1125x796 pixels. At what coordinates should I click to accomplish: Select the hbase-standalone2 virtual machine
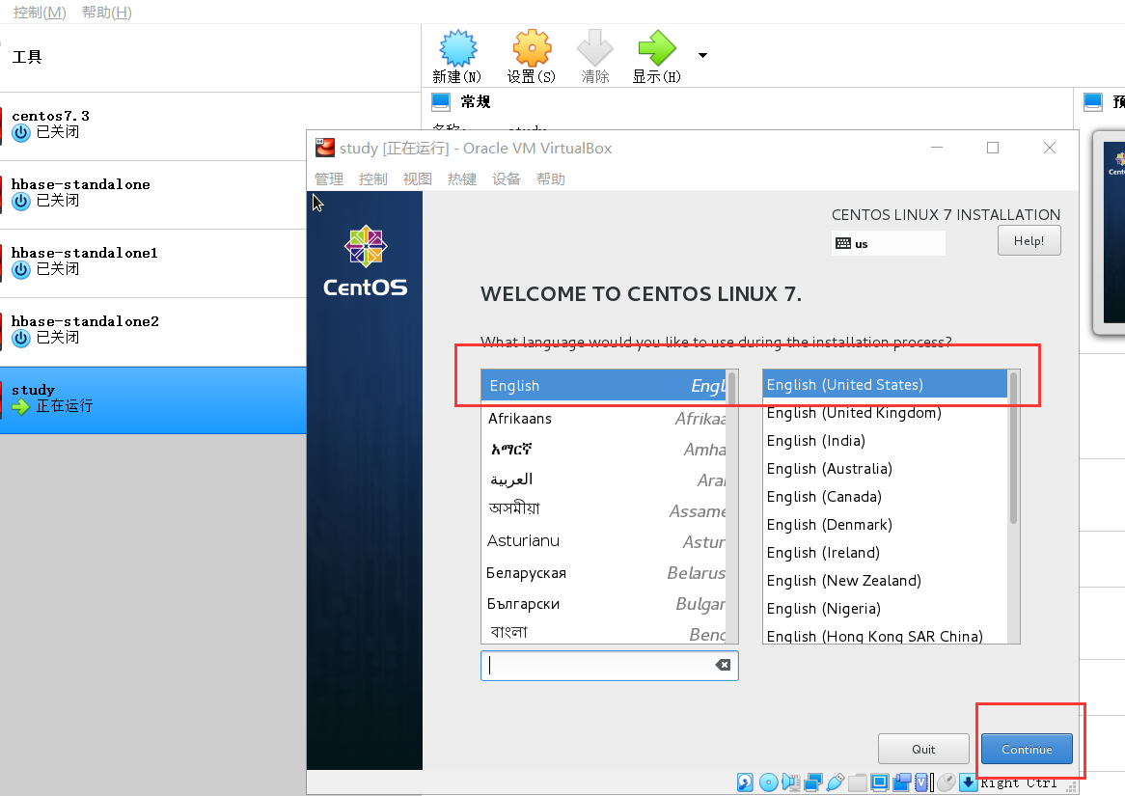point(152,332)
